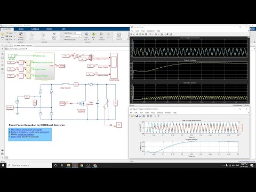Click scope configuration gear icon
The image size is (256, 192).
pos(132,34)
